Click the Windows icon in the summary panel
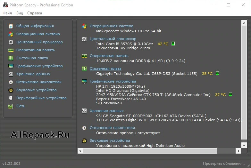 click(x=84, y=26)
